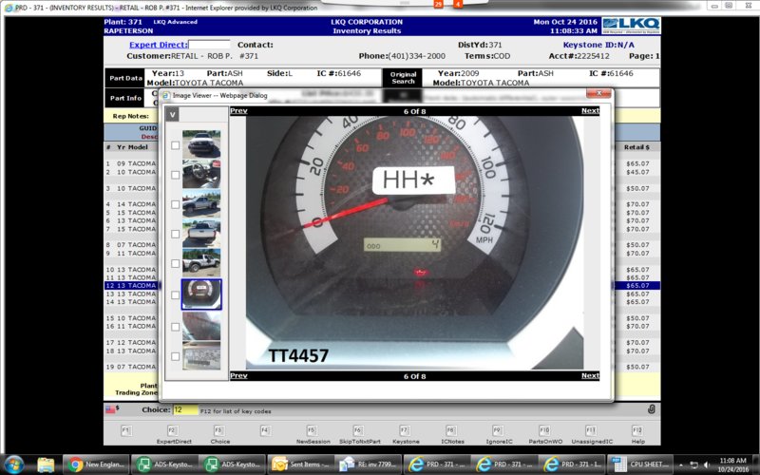This screenshot has height=475, width=760.
Task: Click the F11 UnassignedIC key icon
Action: 591,430
